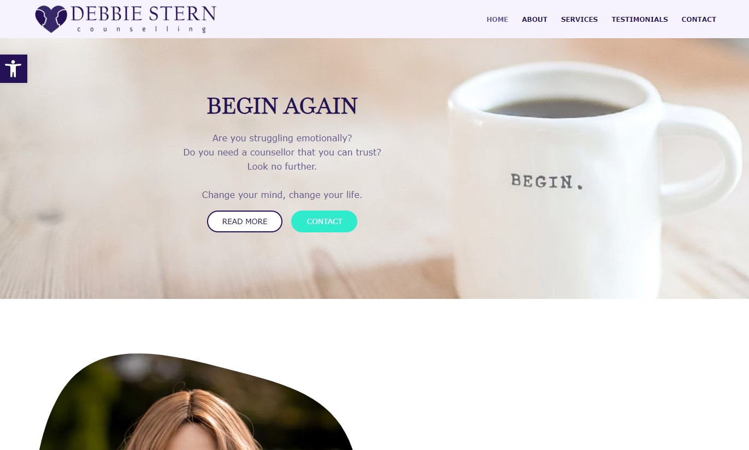Screen dimensions: 749x450
Task: Open the About page from navigation
Action: tap(534, 19)
